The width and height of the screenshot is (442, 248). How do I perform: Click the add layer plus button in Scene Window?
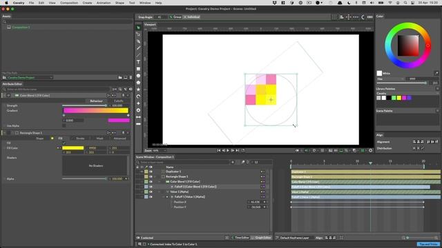click(x=233, y=162)
